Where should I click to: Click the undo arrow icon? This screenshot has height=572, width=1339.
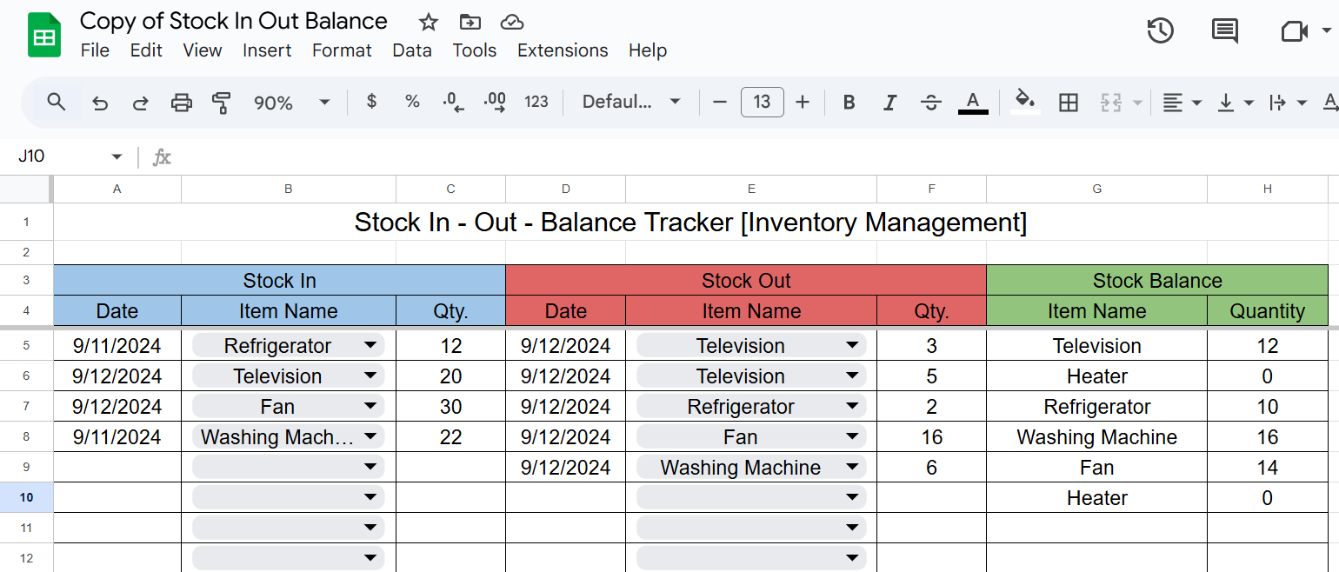pyautogui.click(x=100, y=103)
